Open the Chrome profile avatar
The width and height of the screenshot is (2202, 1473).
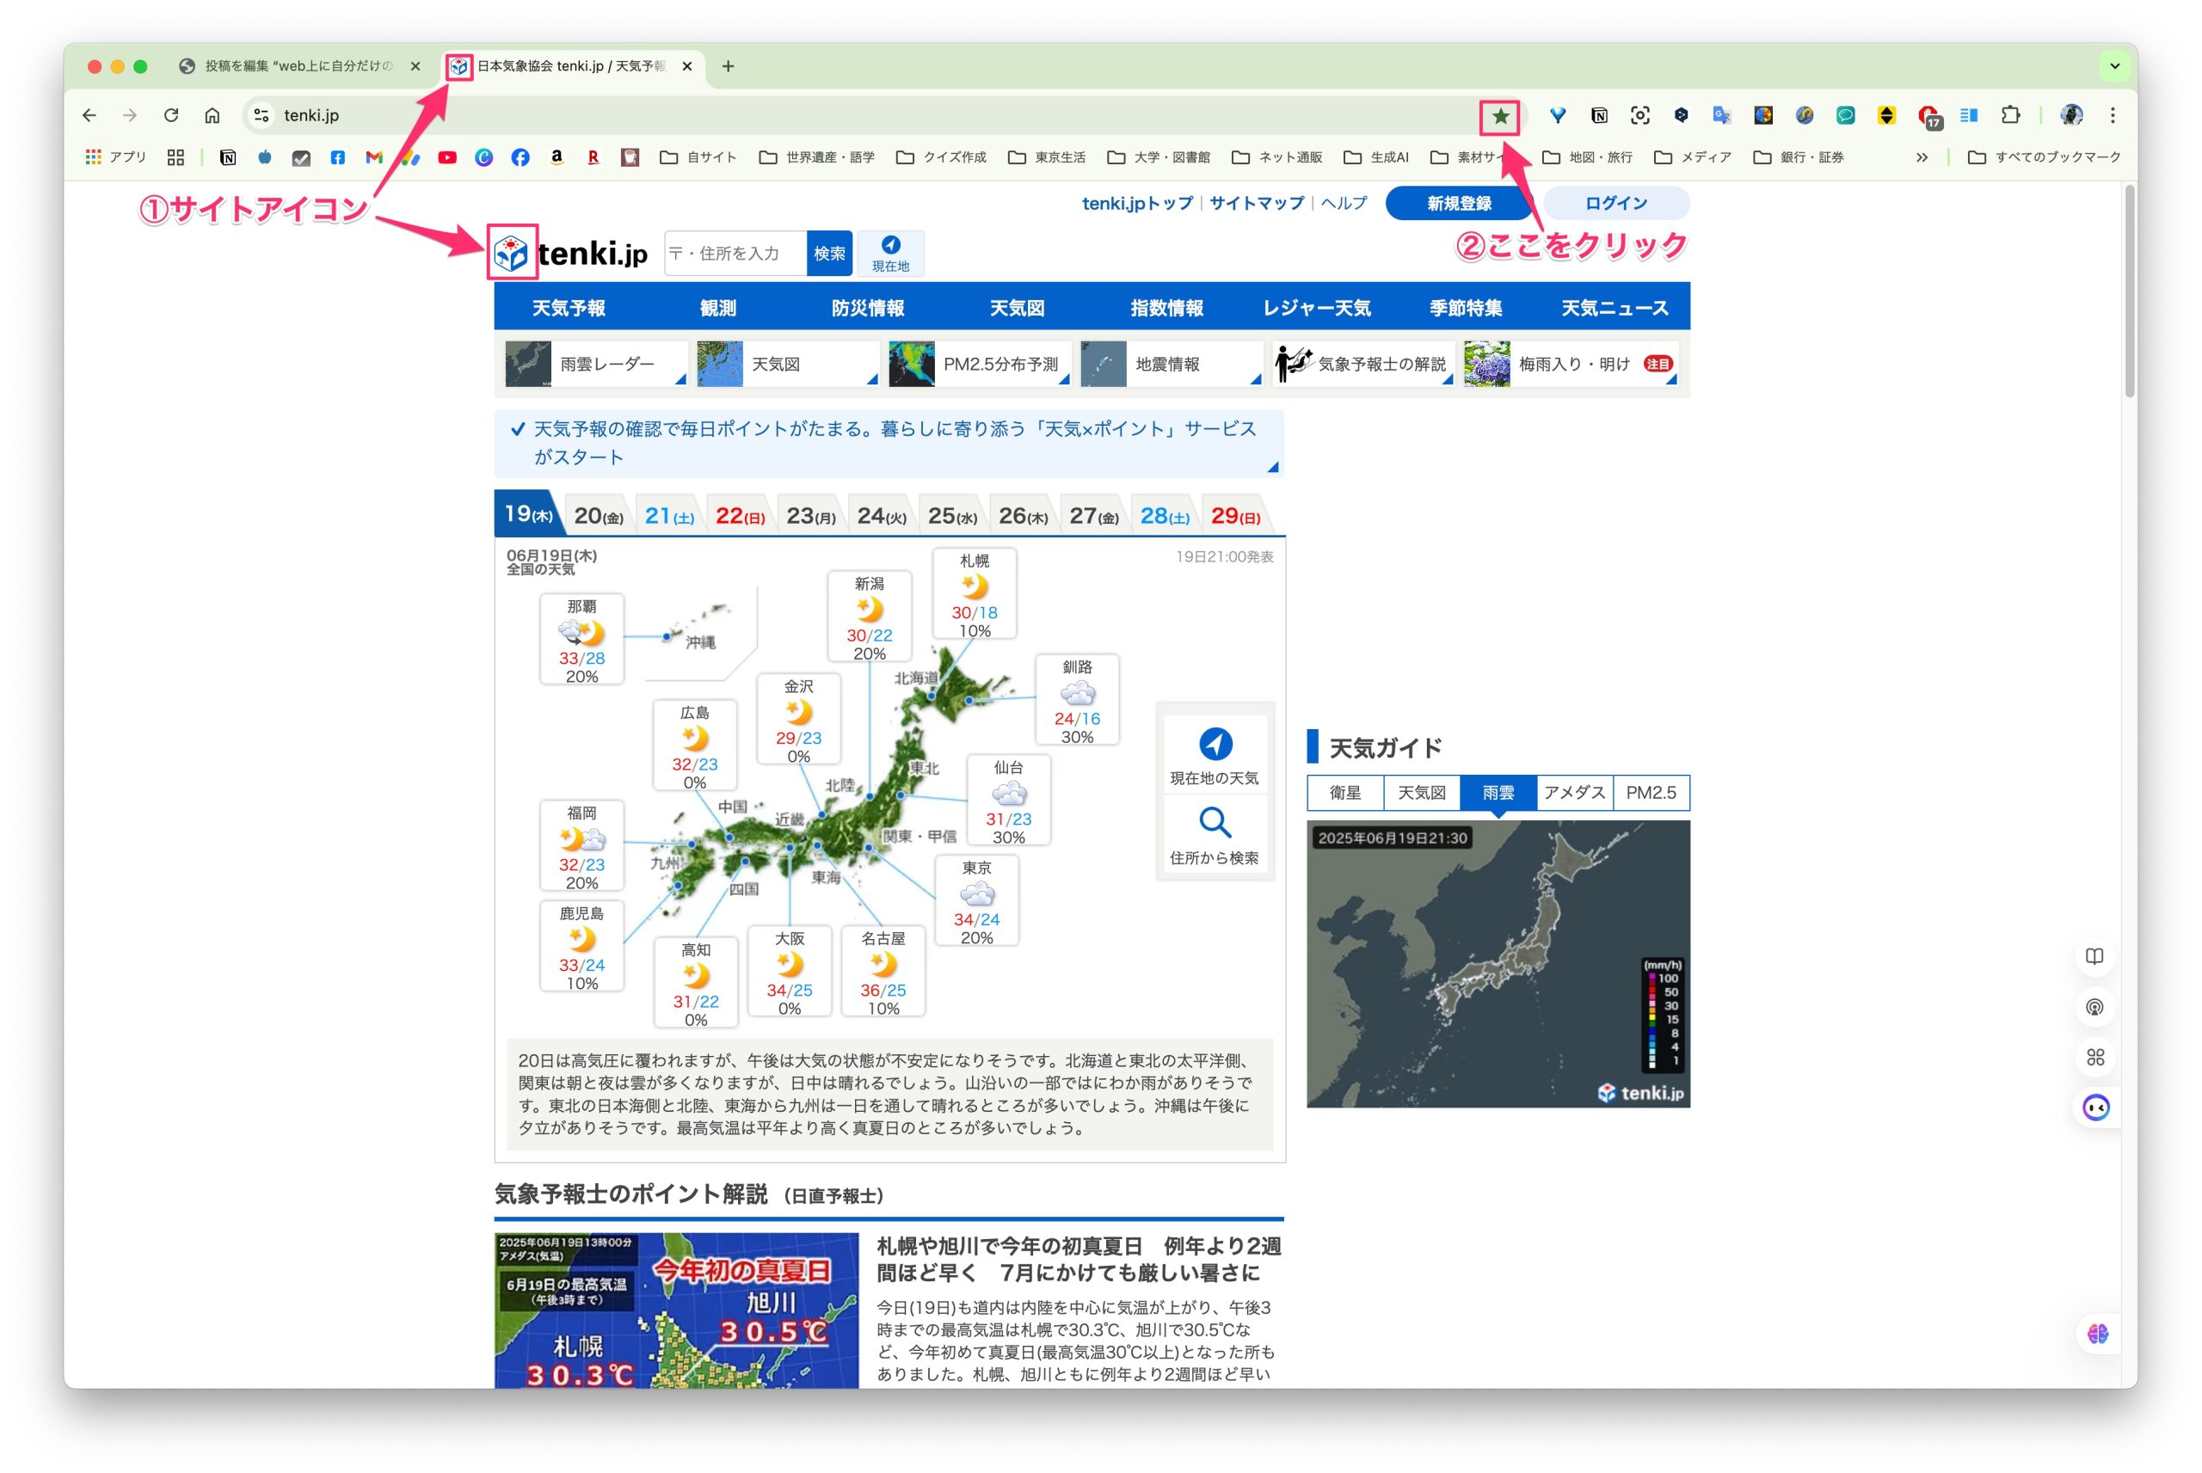click(2071, 115)
